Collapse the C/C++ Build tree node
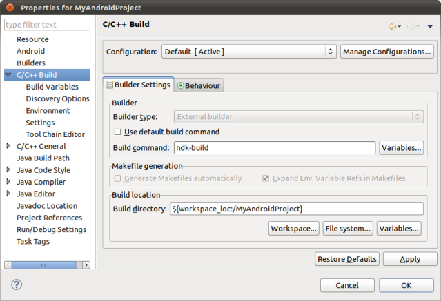The height and width of the screenshot is (301, 441). [8, 74]
